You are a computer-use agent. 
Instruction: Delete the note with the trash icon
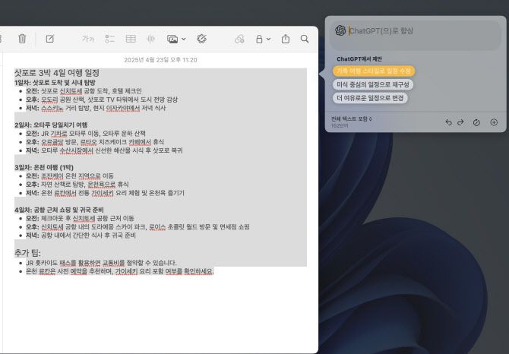(22, 39)
